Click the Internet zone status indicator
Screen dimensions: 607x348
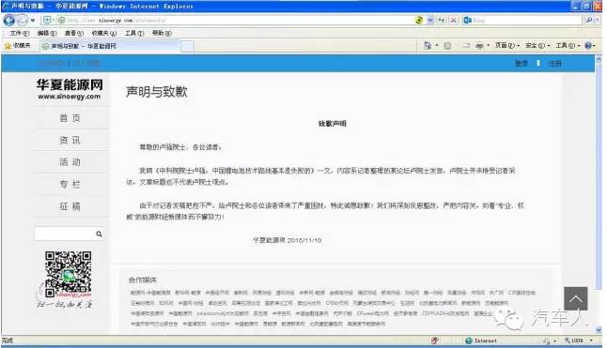coord(481,340)
